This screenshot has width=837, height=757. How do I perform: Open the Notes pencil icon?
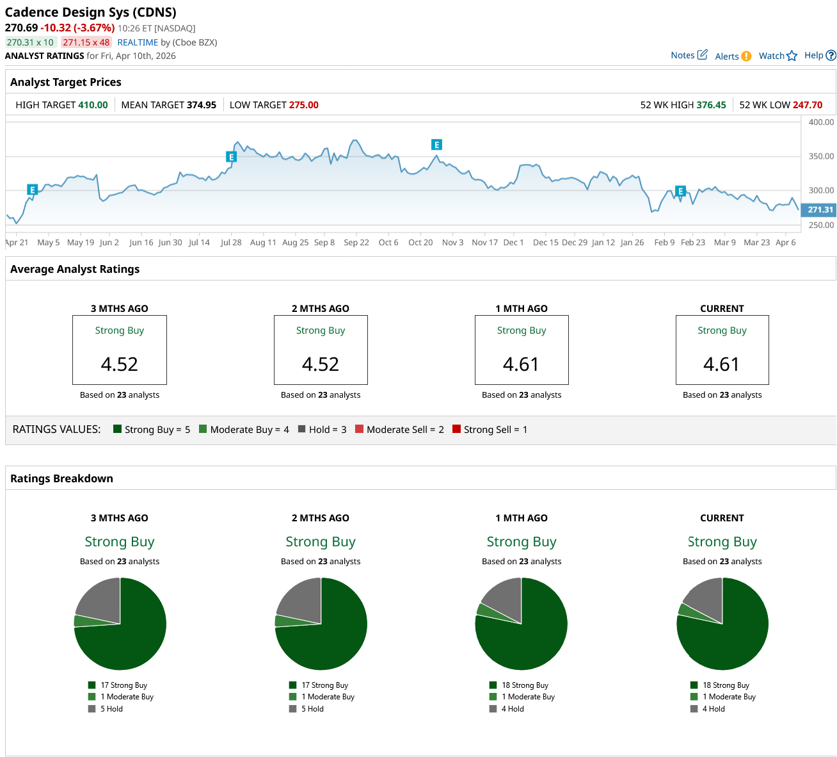coord(702,55)
